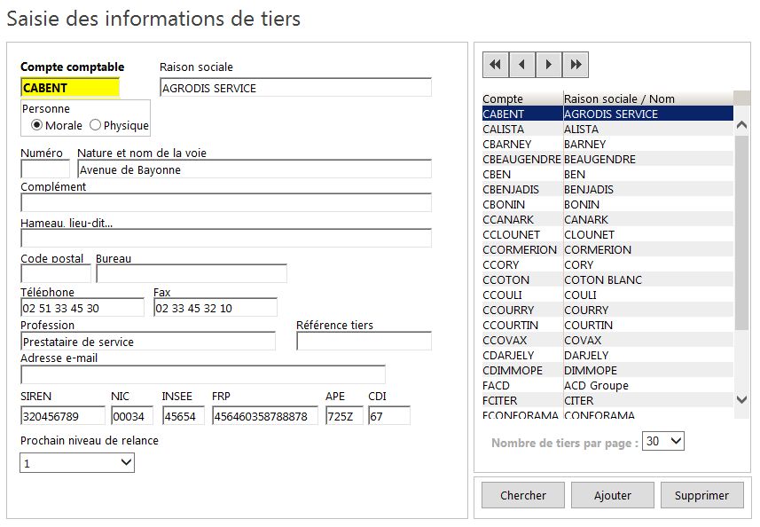The width and height of the screenshot is (760, 527).
Task: Go to next page of tiers
Action: click(549, 65)
